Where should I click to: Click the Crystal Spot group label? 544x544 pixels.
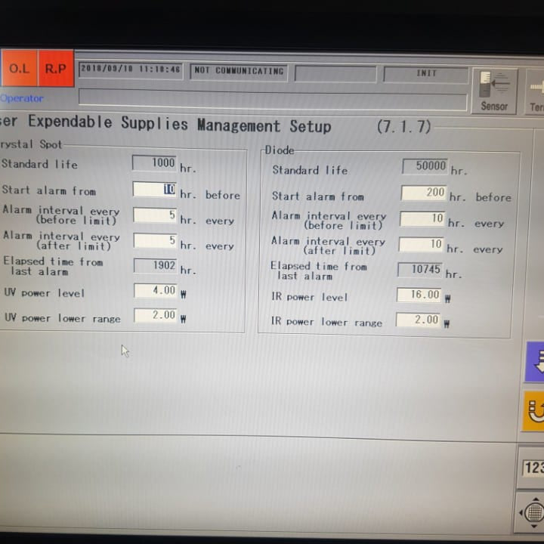(x=30, y=144)
